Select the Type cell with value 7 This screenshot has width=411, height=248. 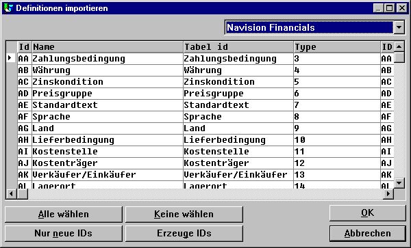[337, 105]
